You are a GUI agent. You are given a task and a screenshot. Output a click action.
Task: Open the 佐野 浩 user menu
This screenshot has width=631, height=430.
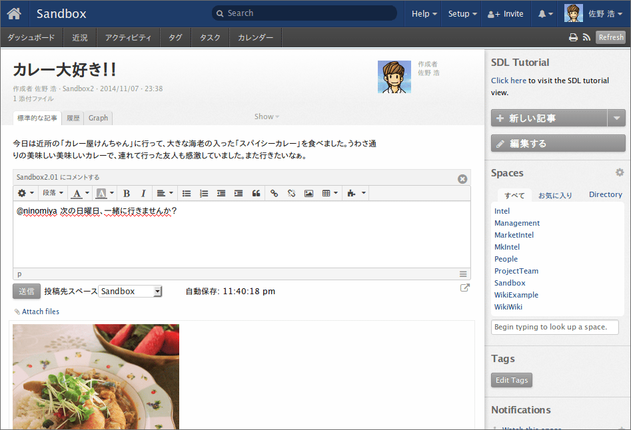(605, 14)
